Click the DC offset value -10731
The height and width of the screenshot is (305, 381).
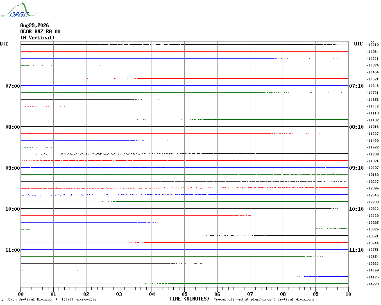click(x=372, y=93)
